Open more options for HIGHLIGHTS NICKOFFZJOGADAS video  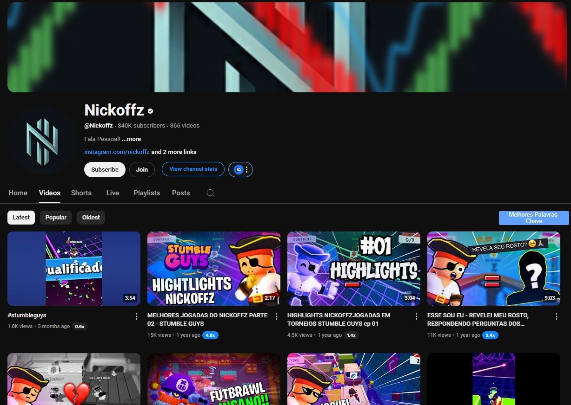[x=417, y=316]
